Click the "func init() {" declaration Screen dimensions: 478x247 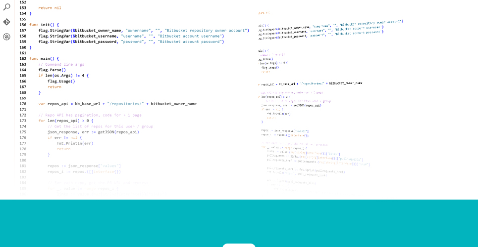click(44, 25)
